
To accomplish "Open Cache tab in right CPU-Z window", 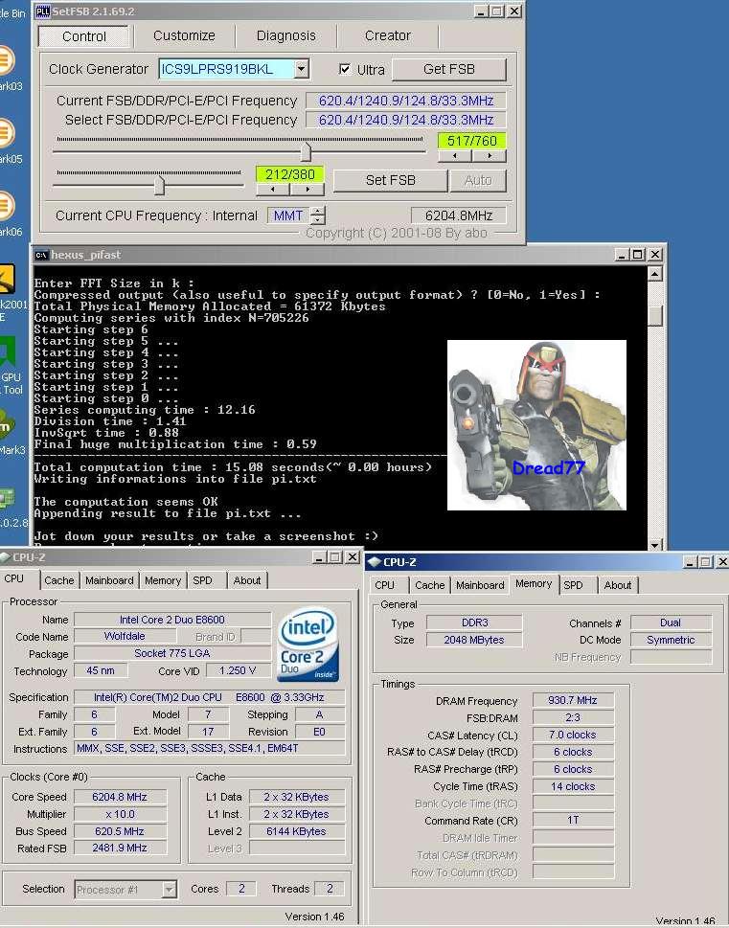I will pos(430,585).
